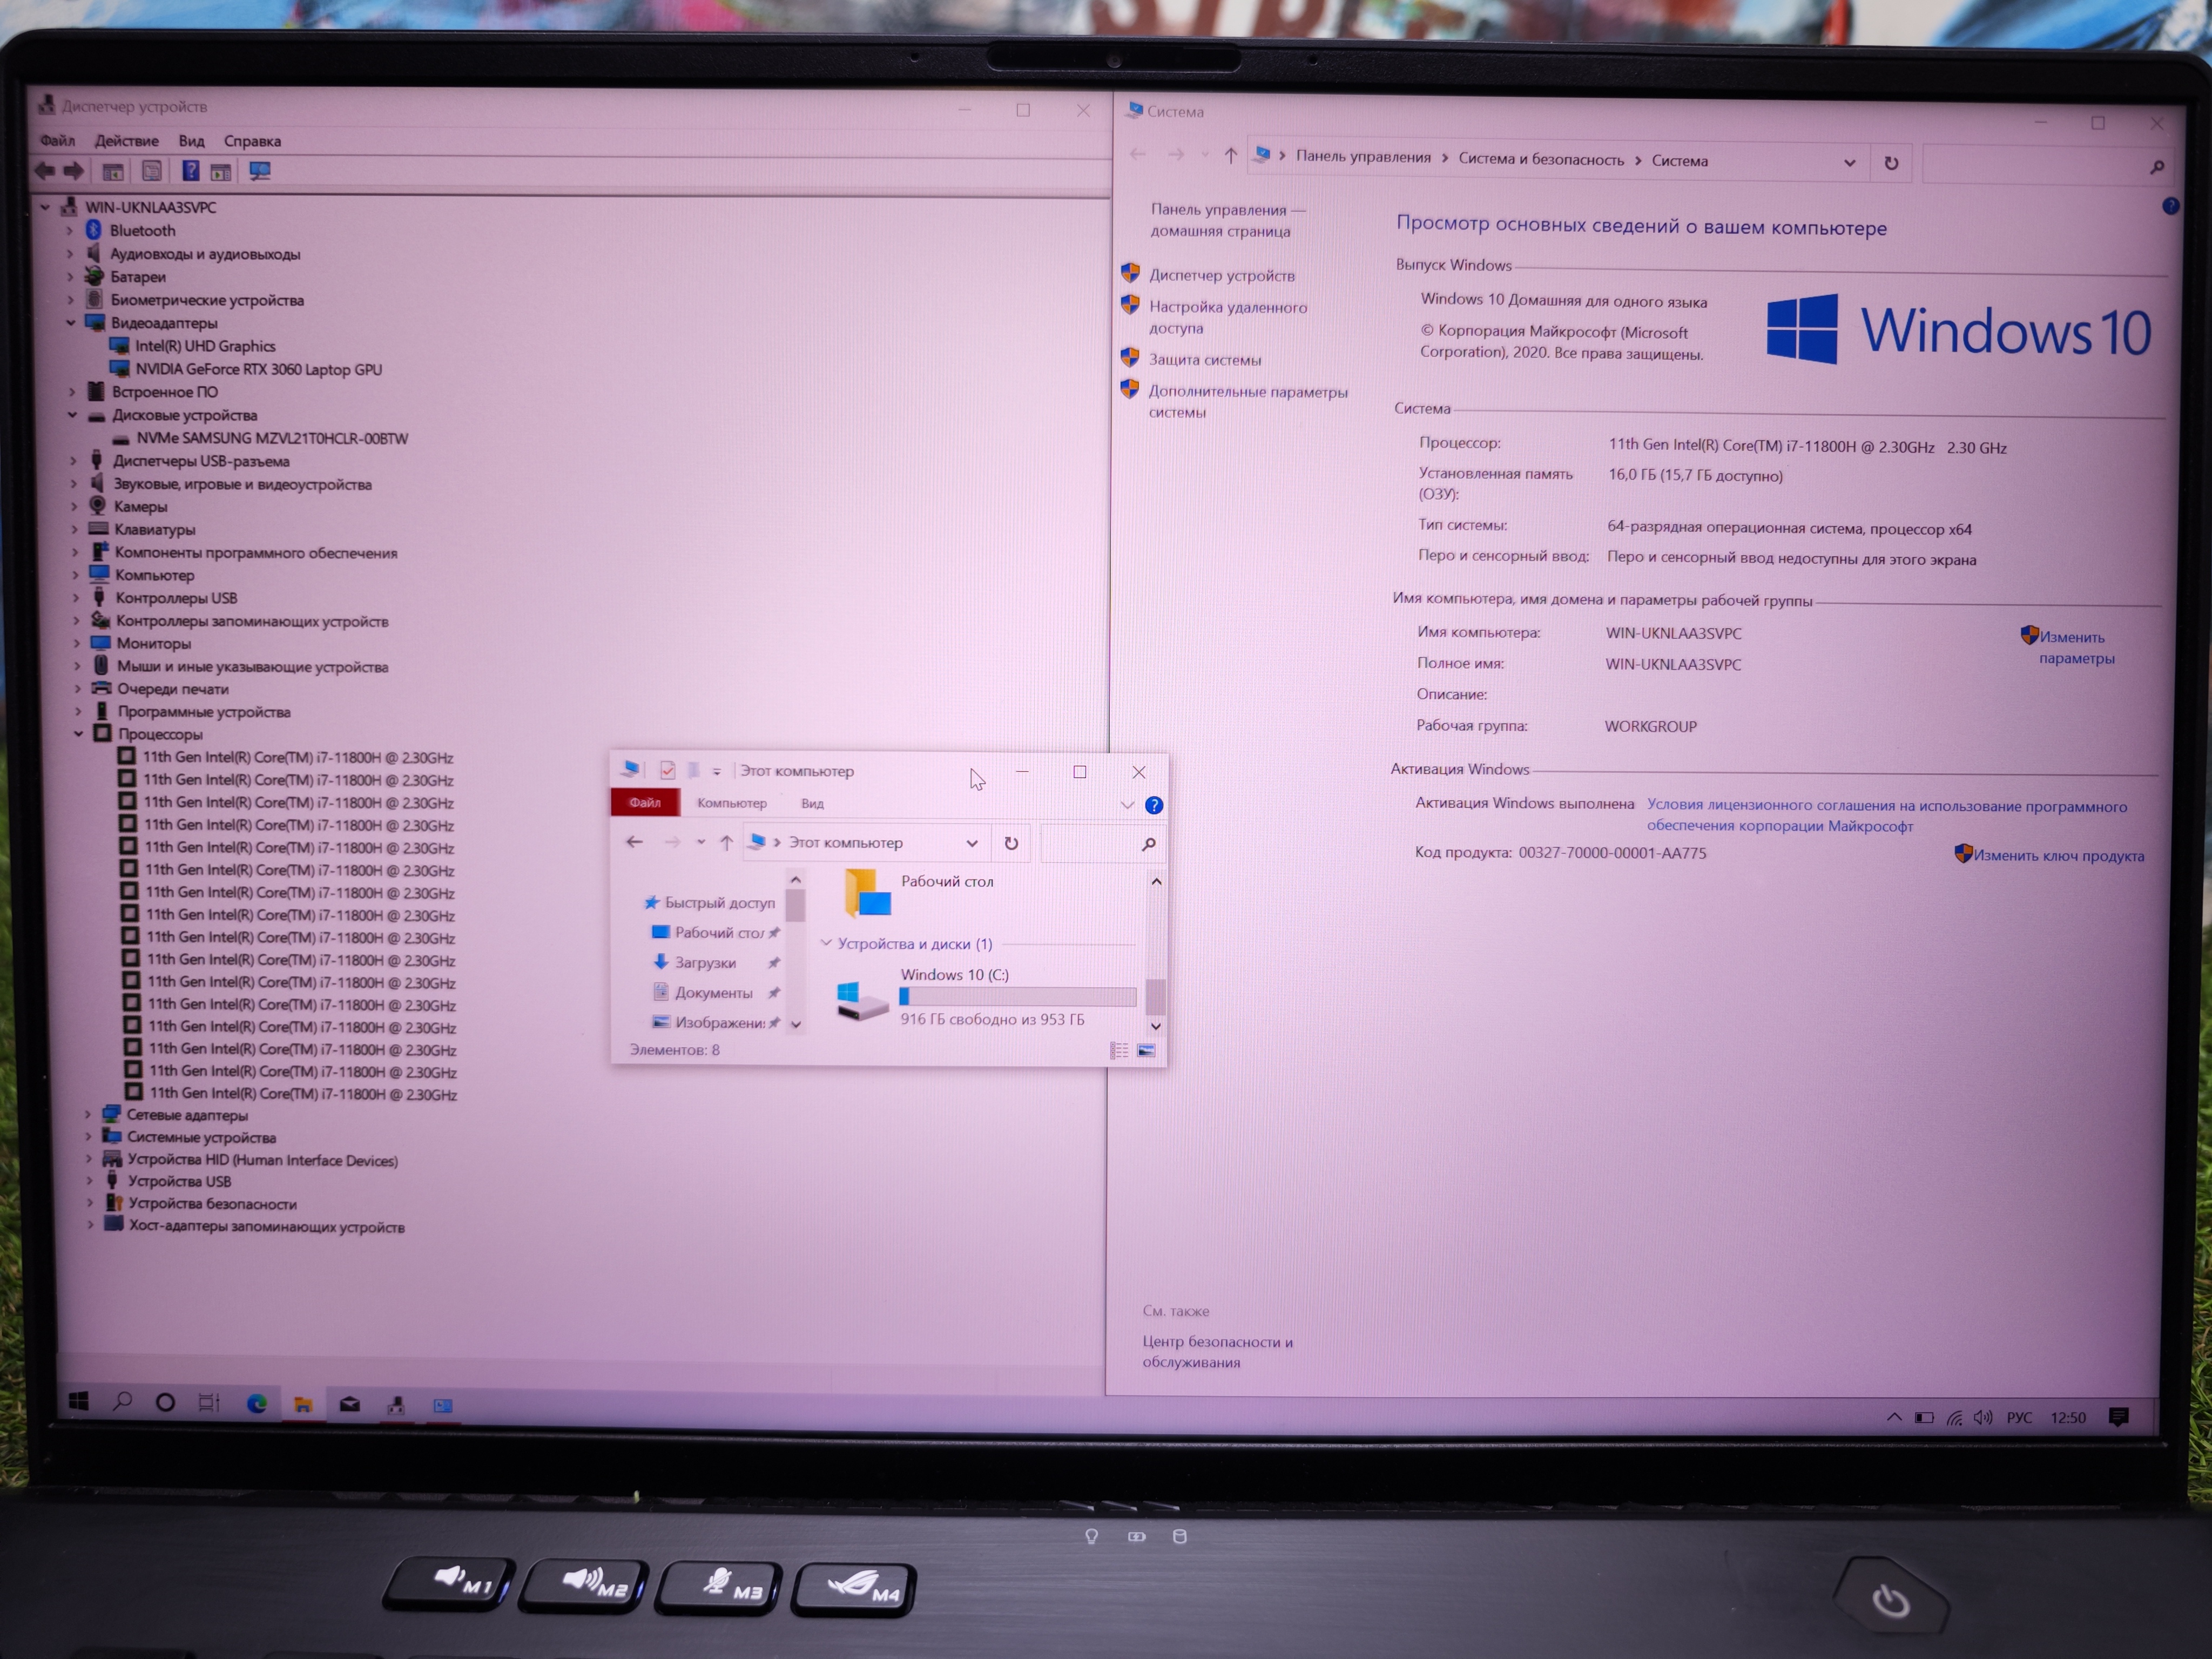Open address bar dropdown in Система window
The image size is (2212, 1659).
tap(1849, 163)
